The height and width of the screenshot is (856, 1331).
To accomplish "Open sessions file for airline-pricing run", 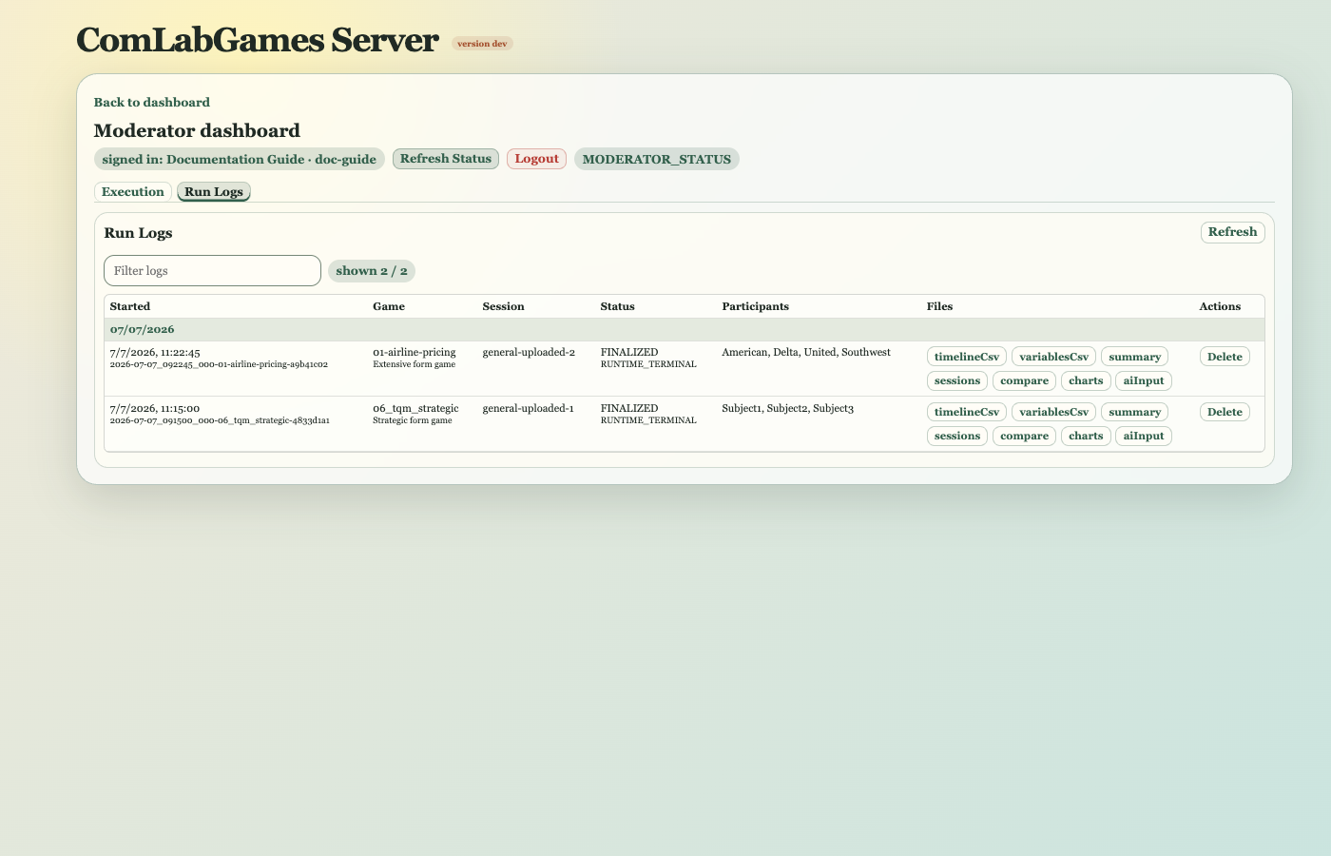I will point(957,380).
